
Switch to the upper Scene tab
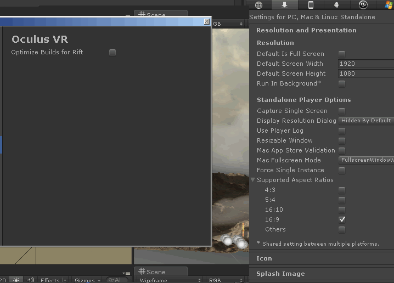pos(161,14)
